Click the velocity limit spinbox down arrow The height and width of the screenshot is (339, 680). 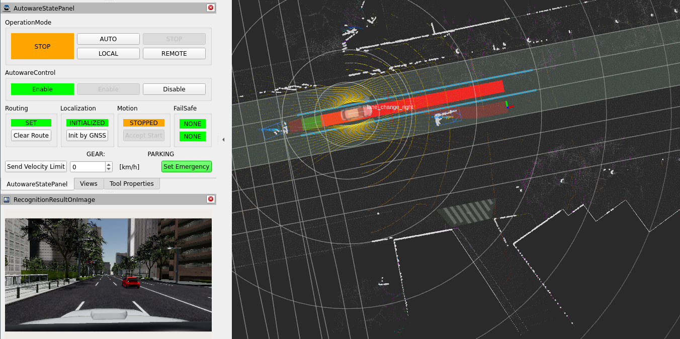point(109,169)
